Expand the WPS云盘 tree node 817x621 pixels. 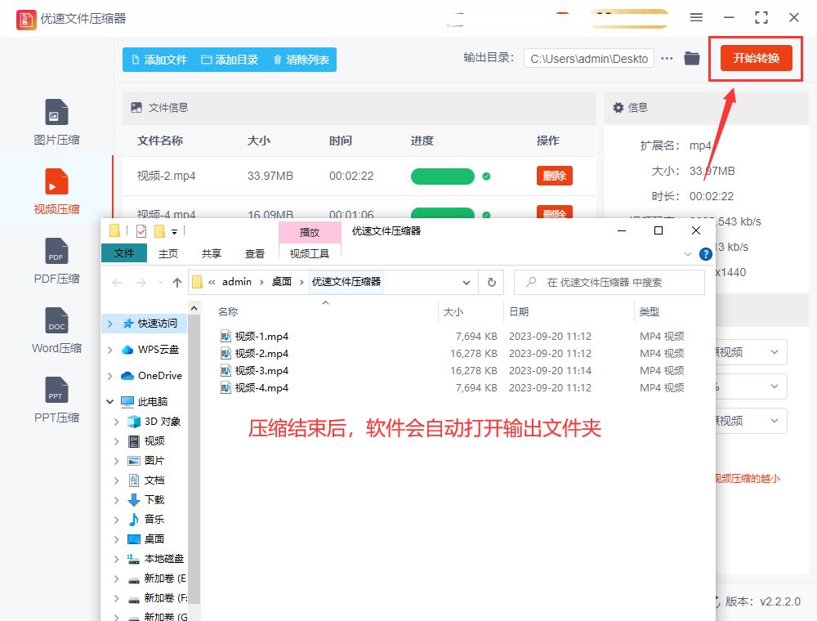109,350
